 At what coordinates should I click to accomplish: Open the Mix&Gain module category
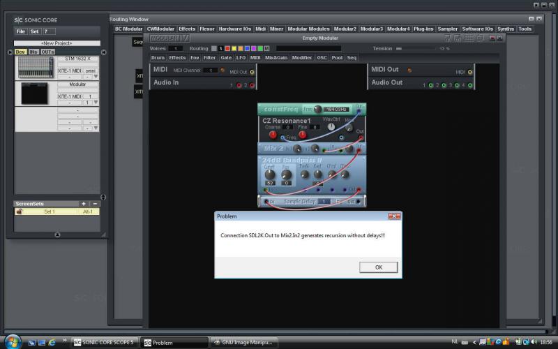(x=276, y=58)
